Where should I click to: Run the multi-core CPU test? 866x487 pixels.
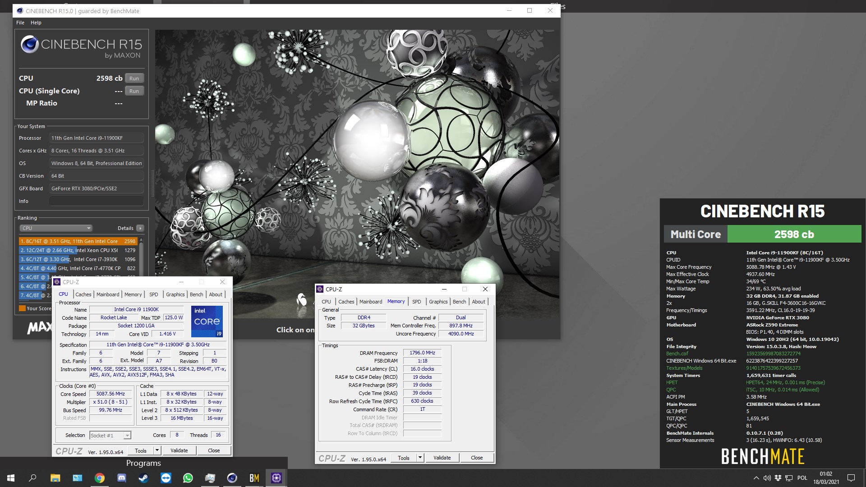pyautogui.click(x=134, y=78)
